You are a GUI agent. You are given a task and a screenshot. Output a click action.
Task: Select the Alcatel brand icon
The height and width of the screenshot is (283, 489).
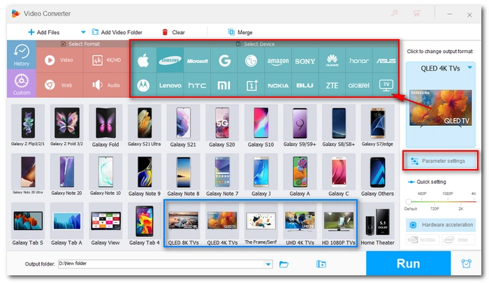[x=359, y=85]
